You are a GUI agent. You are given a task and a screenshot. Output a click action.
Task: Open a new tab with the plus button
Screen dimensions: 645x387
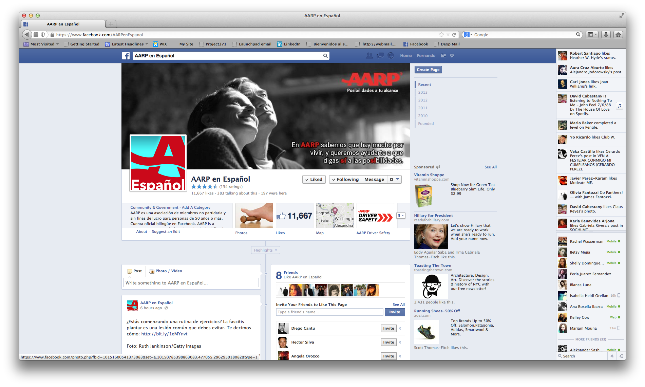tap(111, 24)
